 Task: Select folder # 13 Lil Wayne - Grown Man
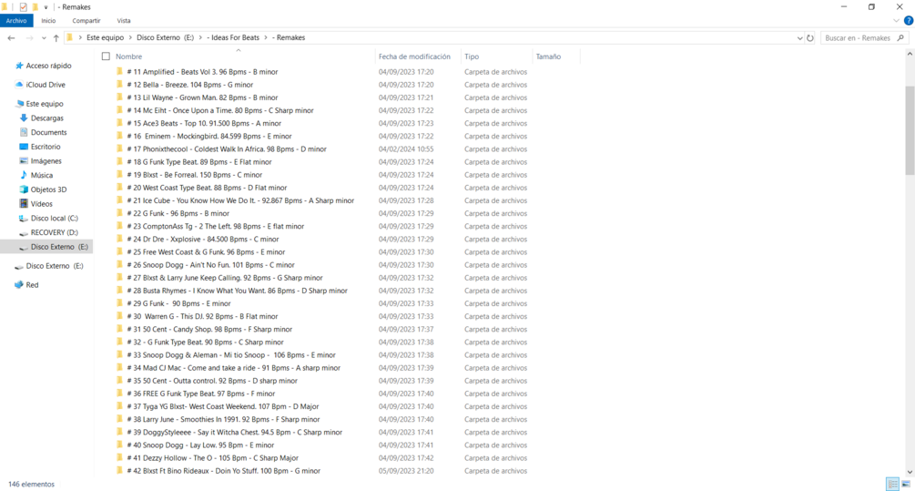pyautogui.click(x=202, y=97)
